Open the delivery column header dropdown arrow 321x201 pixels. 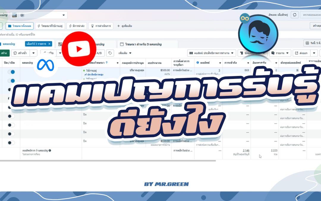117,63
